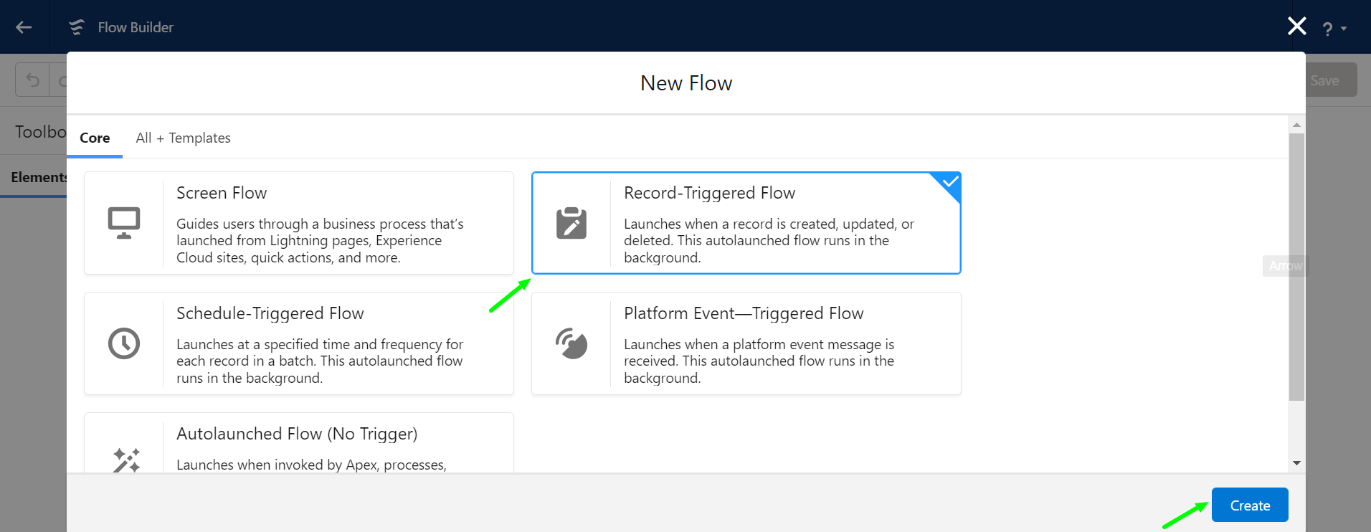
Task: Click the Record-Triggered Flow clipboard icon
Action: [571, 223]
